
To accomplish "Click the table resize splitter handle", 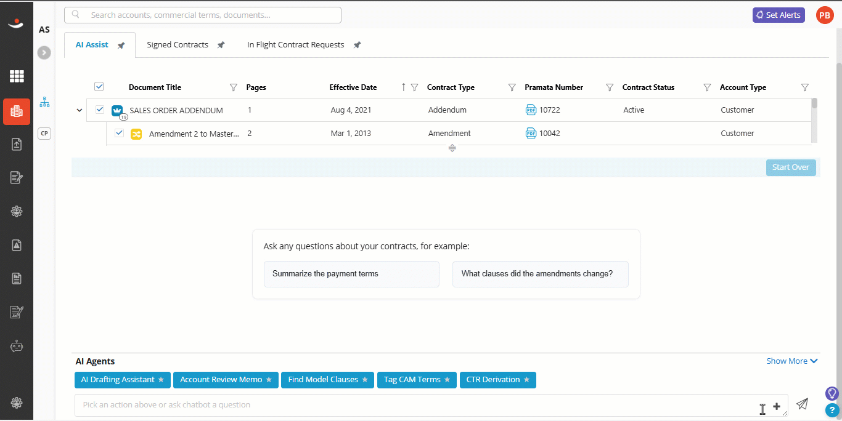I will [452, 148].
